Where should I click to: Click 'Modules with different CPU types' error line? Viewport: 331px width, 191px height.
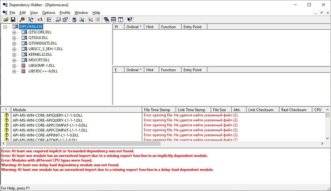pos(47,160)
